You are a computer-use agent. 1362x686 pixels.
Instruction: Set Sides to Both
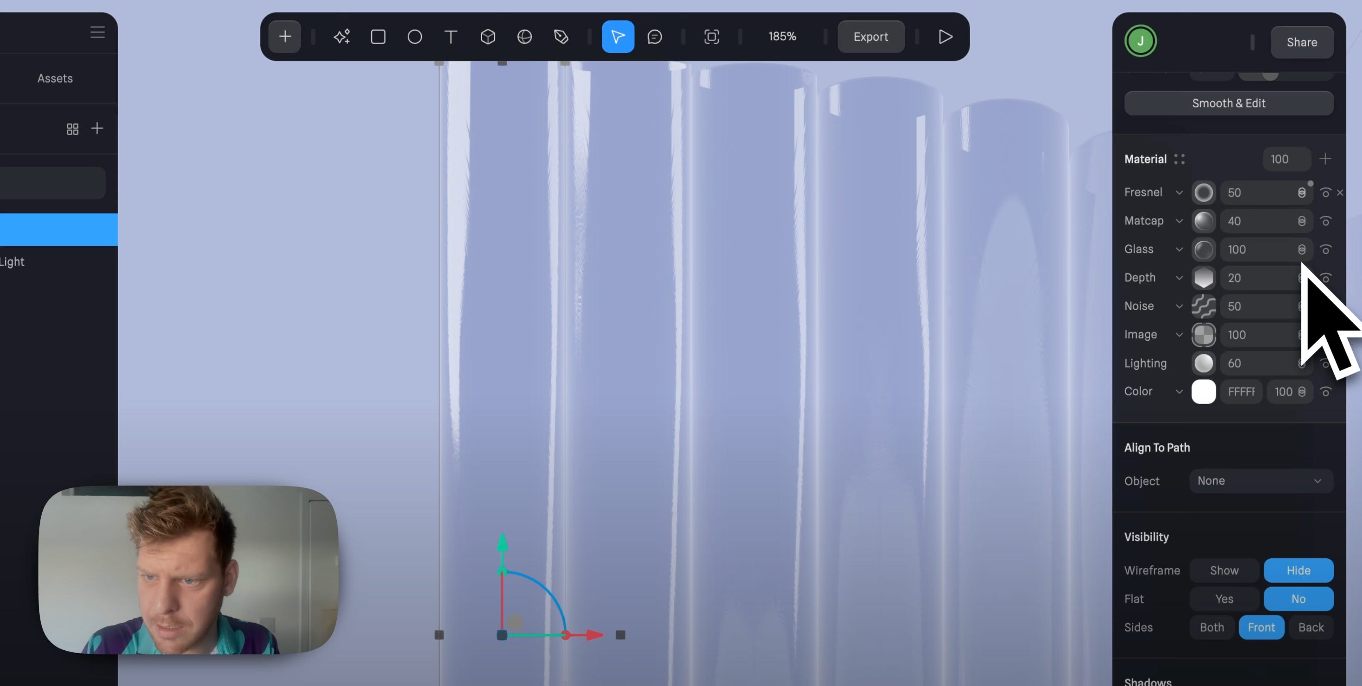tap(1211, 627)
